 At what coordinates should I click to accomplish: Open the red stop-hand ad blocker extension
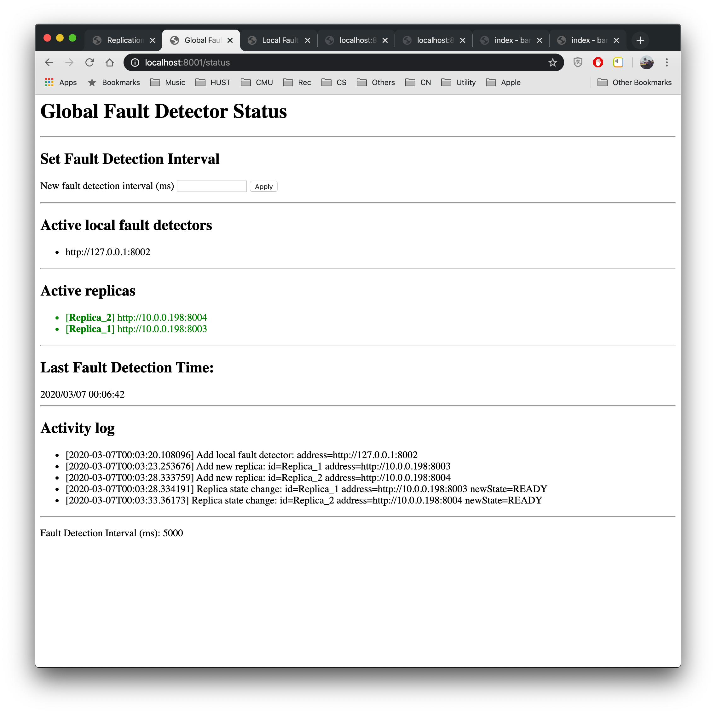pos(598,62)
